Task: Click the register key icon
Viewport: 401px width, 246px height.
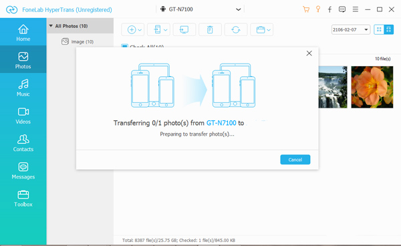Action: pos(318,9)
